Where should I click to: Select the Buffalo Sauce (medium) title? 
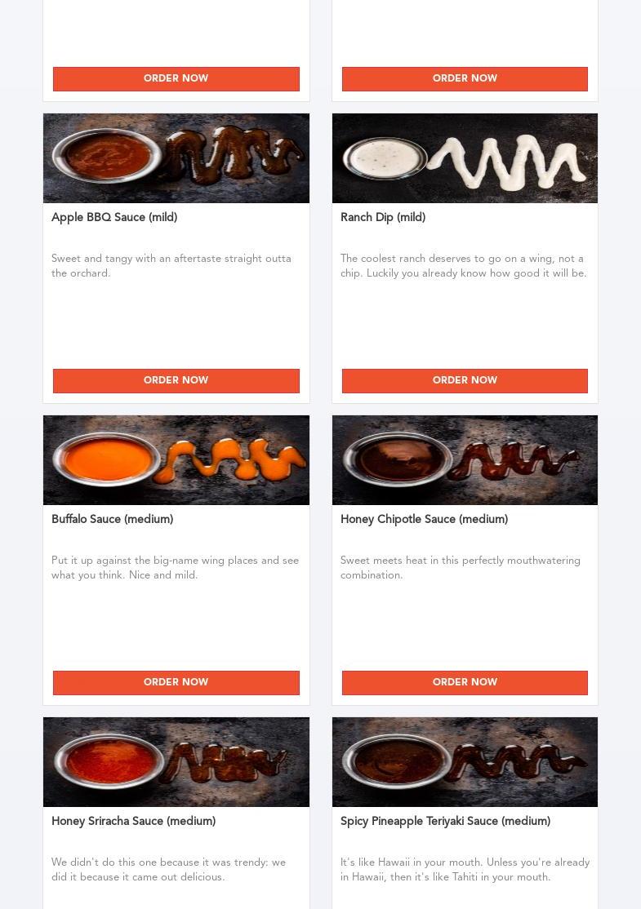[x=112, y=519]
